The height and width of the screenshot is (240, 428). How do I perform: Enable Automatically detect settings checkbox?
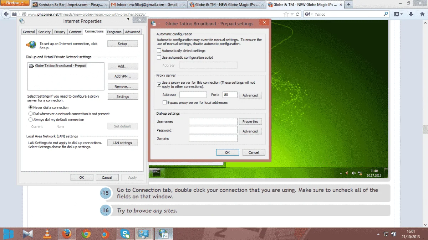tap(159, 51)
